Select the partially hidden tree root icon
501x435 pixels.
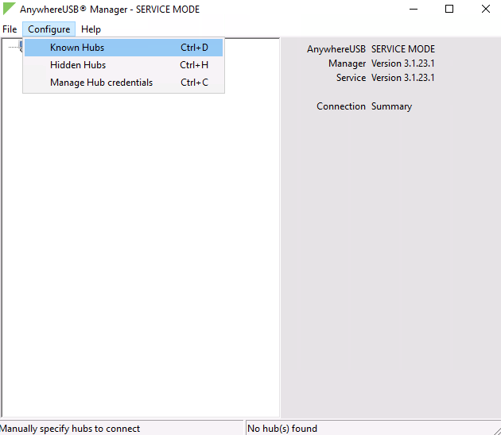pos(19,45)
